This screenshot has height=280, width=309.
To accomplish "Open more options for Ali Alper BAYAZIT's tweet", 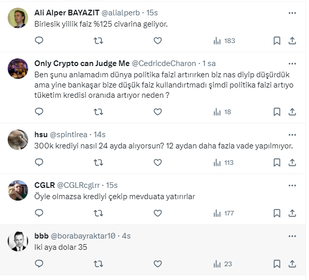I will [x=292, y=12].
